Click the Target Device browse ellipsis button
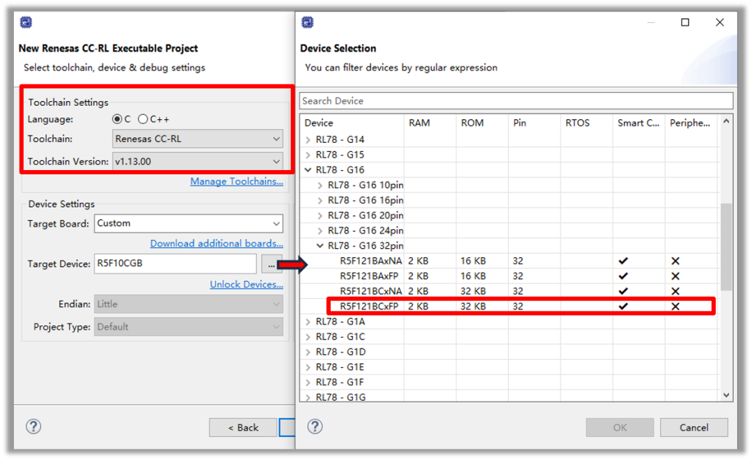This screenshot has width=752, height=460. pos(269,264)
